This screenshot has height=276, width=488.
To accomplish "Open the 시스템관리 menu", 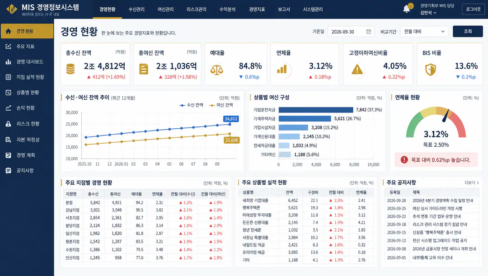I will coord(313,9).
